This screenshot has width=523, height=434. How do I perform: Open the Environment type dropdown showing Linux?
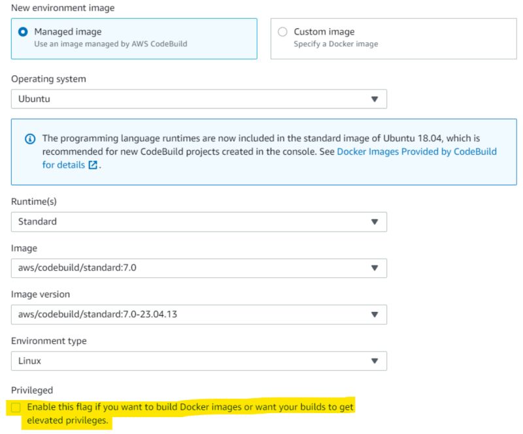tap(199, 361)
